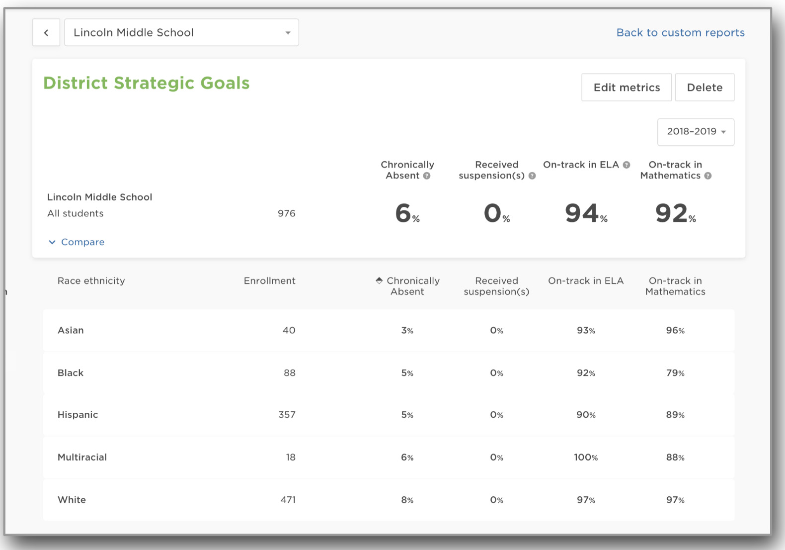Sort by On-track in ELA column header
The width and height of the screenshot is (785, 550).
pyautogui.click(x=585, y=281)
